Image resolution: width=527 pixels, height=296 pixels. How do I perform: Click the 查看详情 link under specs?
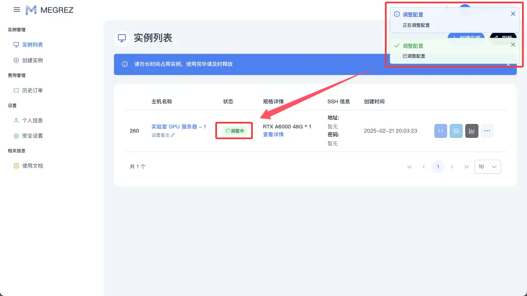[273, 134]
